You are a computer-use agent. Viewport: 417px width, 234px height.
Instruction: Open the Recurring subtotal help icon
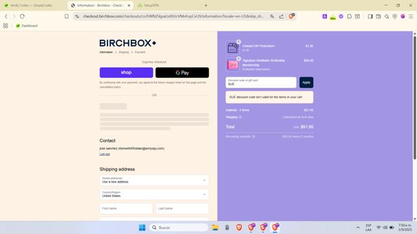pos(253,136)
